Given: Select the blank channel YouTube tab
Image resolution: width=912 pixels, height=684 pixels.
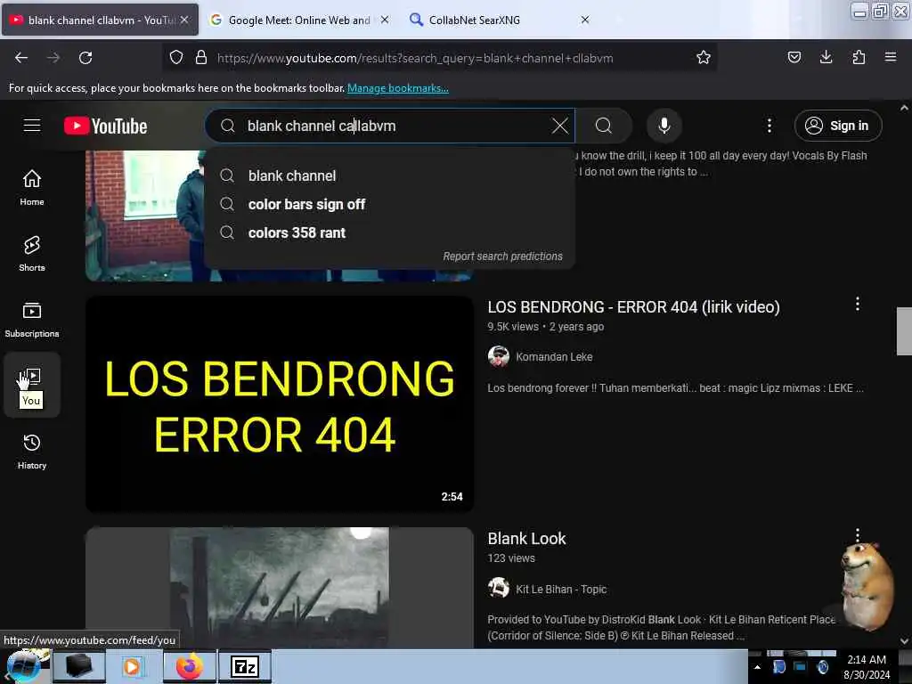Looking at the screenshot, I should pos(99,20).
